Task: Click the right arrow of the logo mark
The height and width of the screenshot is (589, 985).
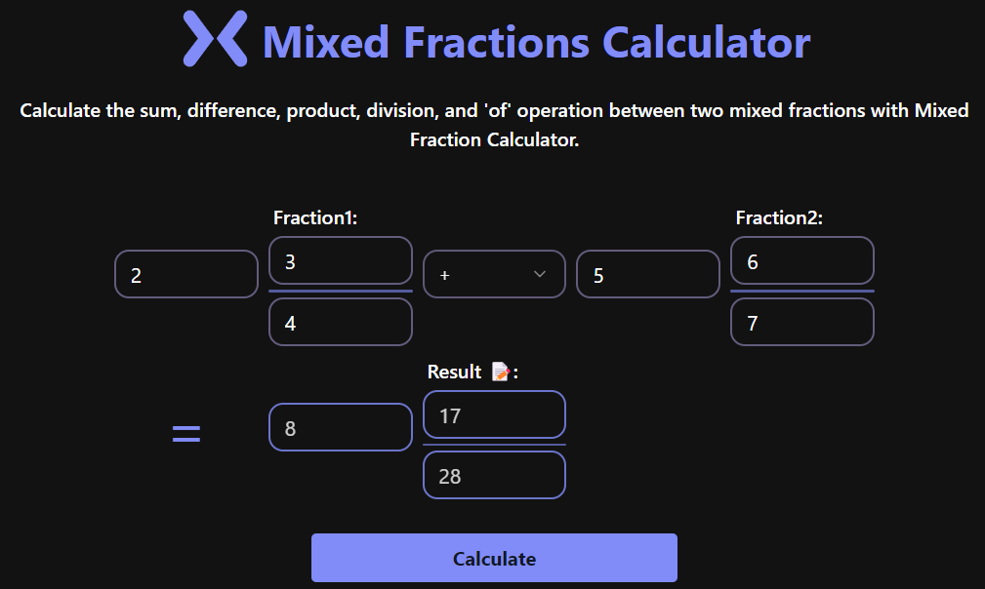Action: [x=226, y=41]
